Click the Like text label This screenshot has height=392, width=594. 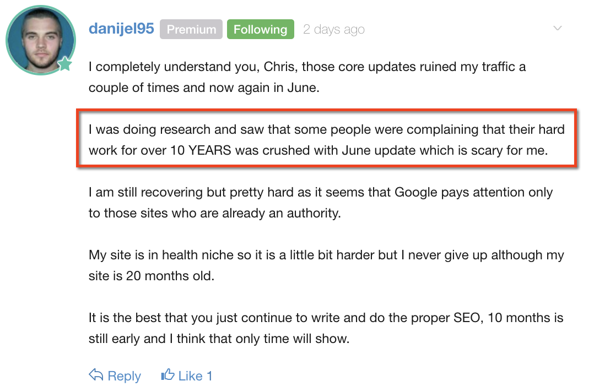(191, 375)
